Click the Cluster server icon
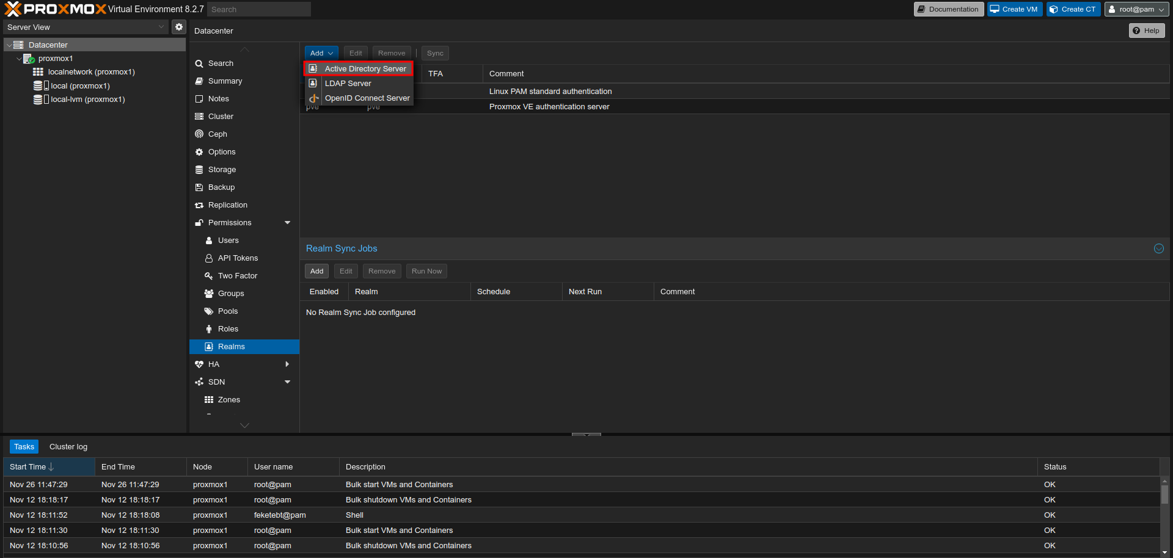Viewport: 1173px width, 558px height. coord(199,117)
